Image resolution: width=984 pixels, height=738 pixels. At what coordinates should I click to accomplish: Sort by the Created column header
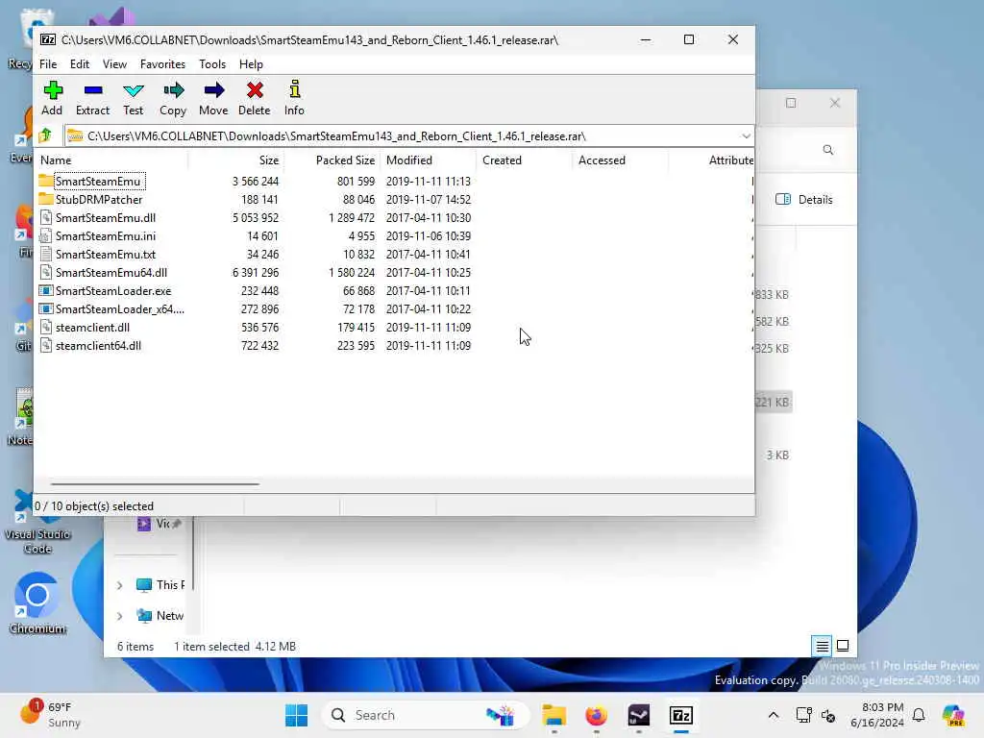click(524, 160)
